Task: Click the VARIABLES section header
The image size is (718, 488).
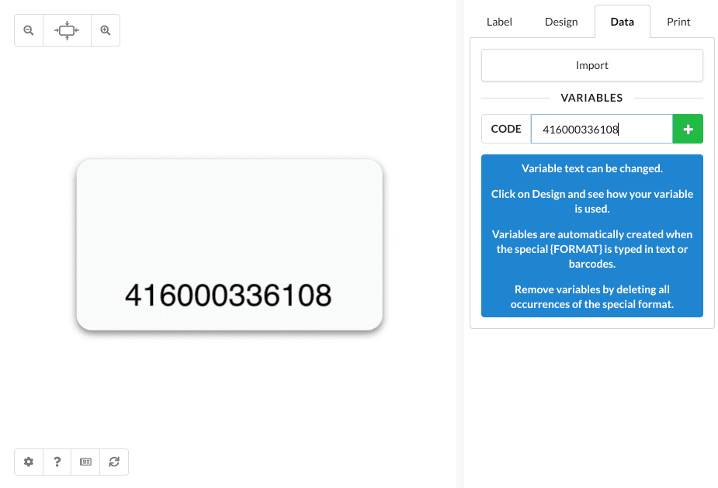Action: pos(591,97)
